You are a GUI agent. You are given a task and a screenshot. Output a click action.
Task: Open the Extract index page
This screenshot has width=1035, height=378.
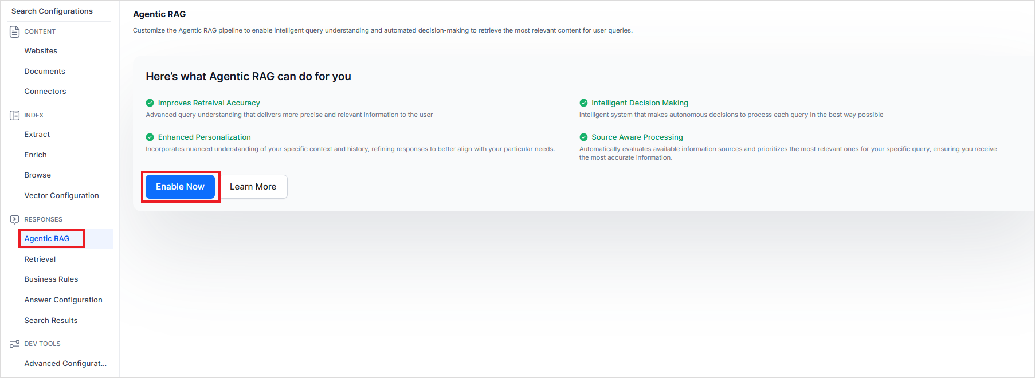tap(37, 135)
